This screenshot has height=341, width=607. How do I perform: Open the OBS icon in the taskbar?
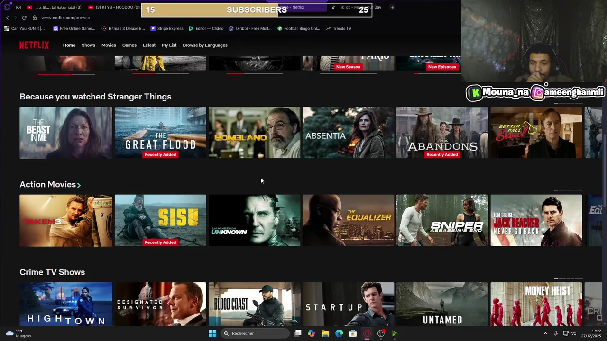tap(381, 333)
